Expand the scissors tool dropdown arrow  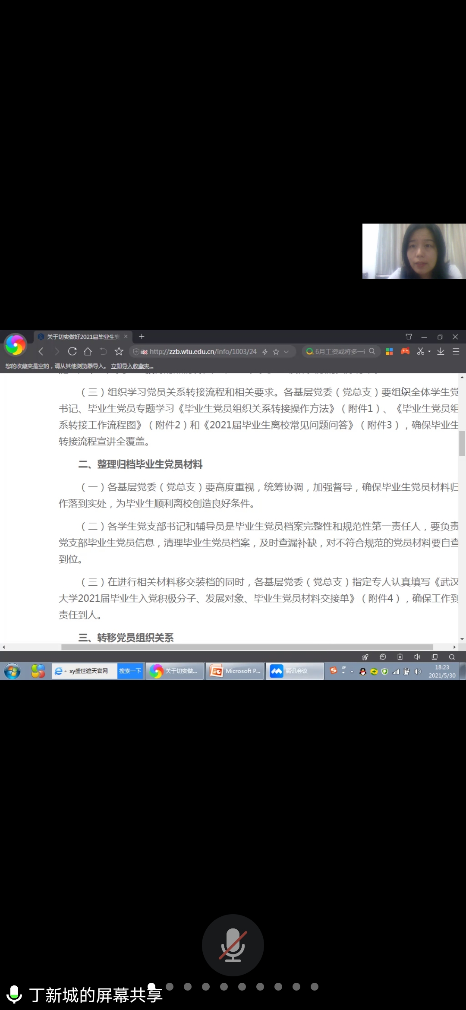[x=429, y=352]
